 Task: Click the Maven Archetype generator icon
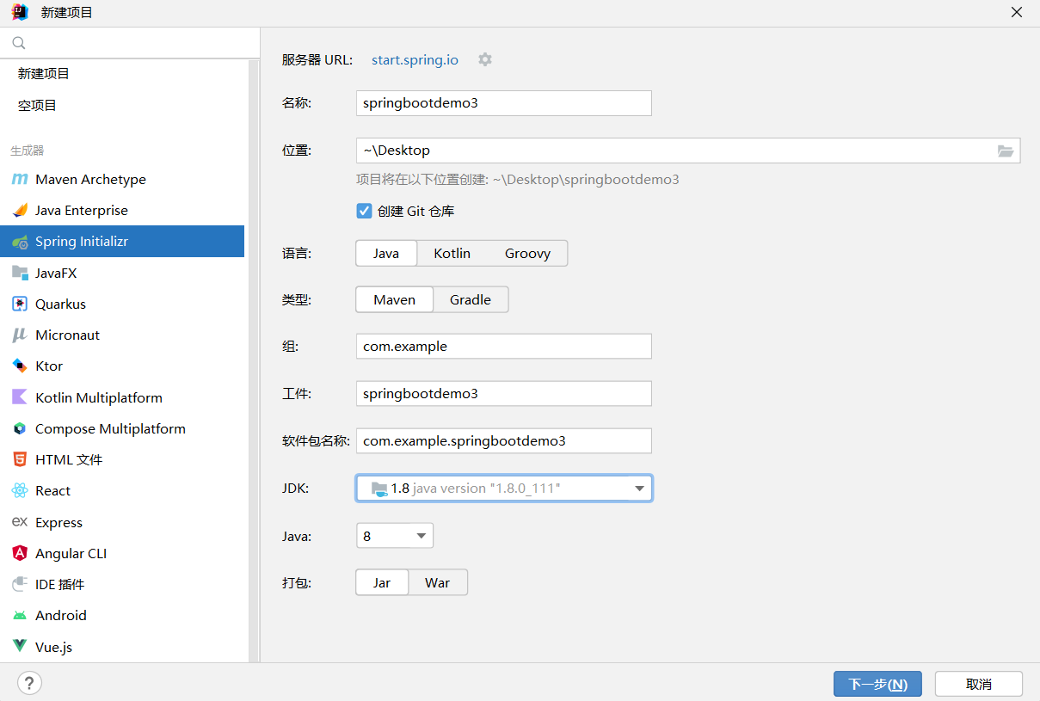(x=20, y=179)
